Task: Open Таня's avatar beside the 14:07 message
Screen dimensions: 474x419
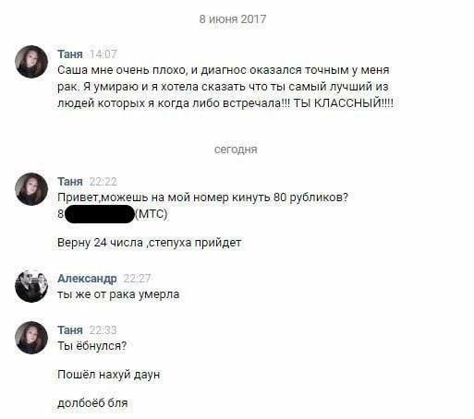Action: coord(31,62)
